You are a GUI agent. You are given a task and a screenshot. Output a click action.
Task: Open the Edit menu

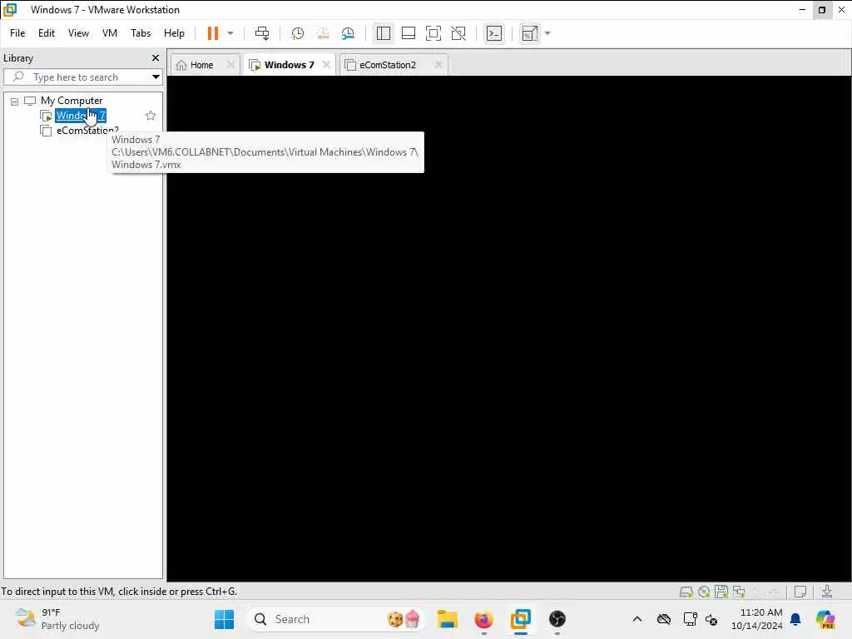pos(47,33)
